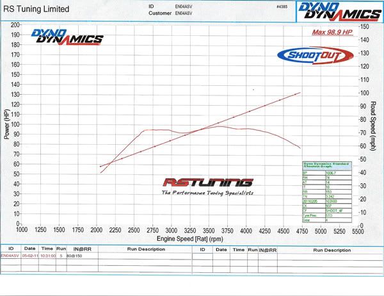Image resolution: width=384 pixels, height=296 pixels.
Task: Click the "Dyno Dynamics Standard Shootout Graph" info box title
Action: [326, 165]
